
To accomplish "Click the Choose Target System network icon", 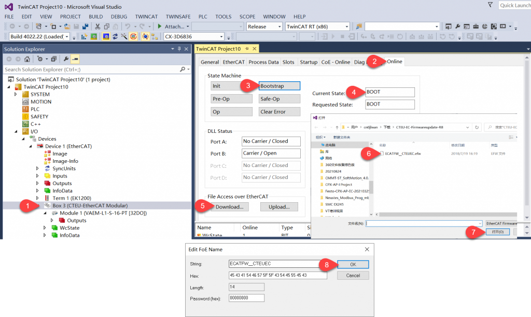I will [155, 37].
